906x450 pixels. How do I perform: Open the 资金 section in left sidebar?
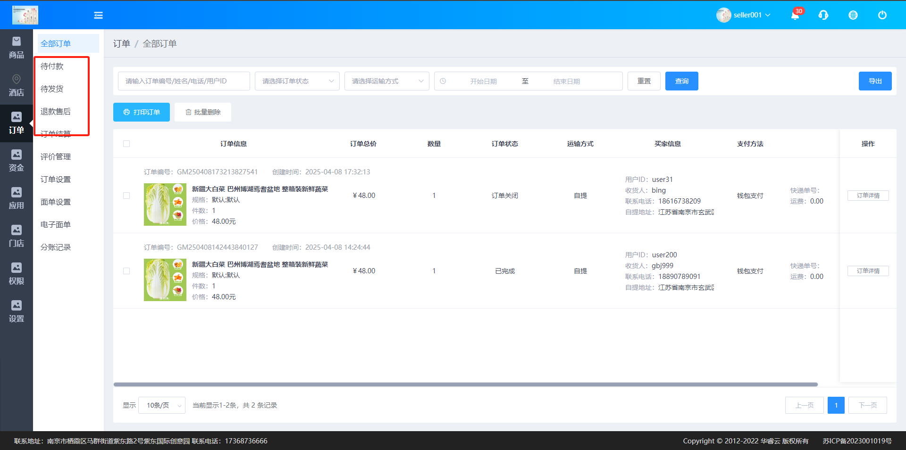pos(17,161)
